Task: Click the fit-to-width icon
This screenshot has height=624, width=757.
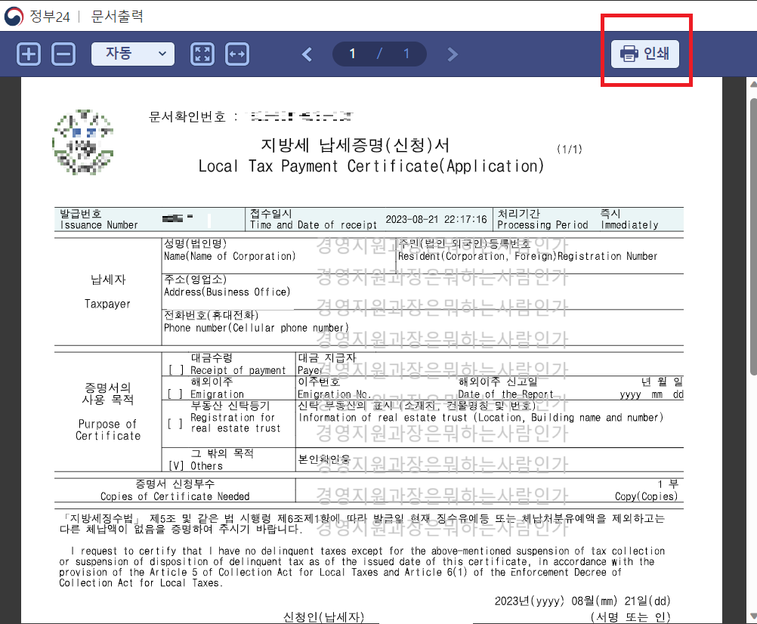Action: coord(236,54)
